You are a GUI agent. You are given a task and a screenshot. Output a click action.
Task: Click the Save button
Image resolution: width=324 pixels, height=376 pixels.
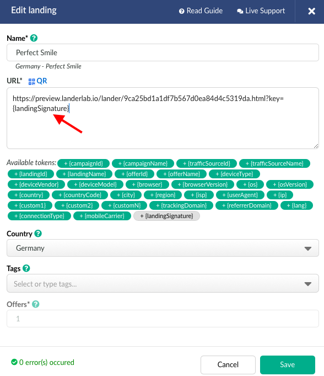click(x=288, y=364)
